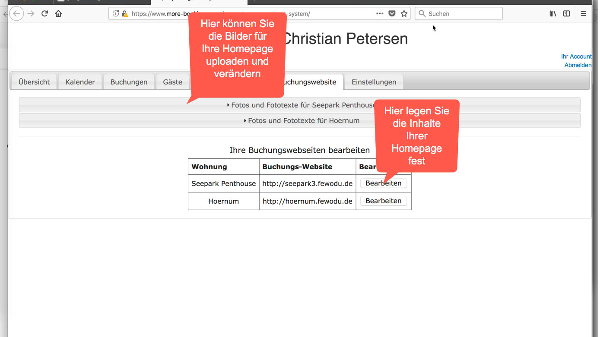Go back with the browser back arrow
This screenshot has height=337, width=600.
[x=16, y=14]
